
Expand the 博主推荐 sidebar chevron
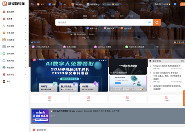(25, 68)
